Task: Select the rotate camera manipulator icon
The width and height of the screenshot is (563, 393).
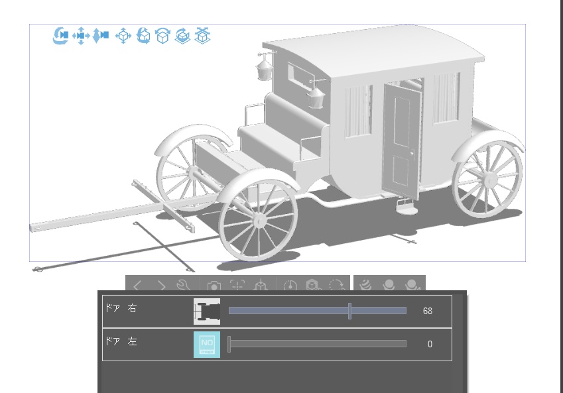Action: [61, 36]
